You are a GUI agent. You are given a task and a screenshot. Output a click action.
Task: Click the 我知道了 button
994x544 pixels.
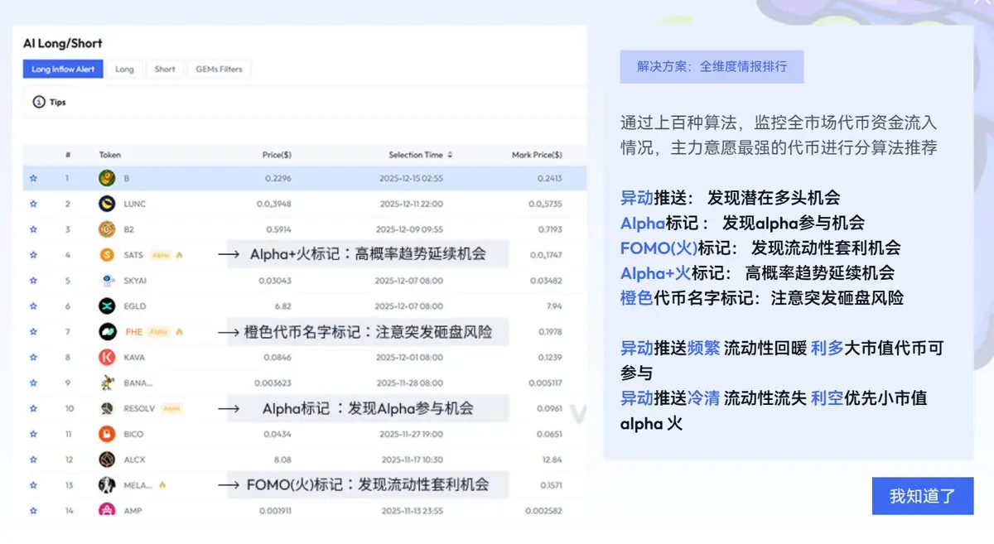(923, 496)
